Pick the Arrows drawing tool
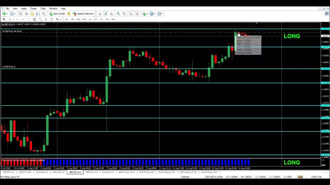 [x=57, y=19]
